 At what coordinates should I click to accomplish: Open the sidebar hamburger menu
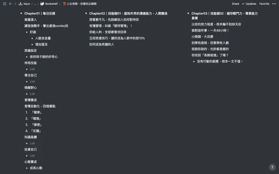click(x=5, y=4)
